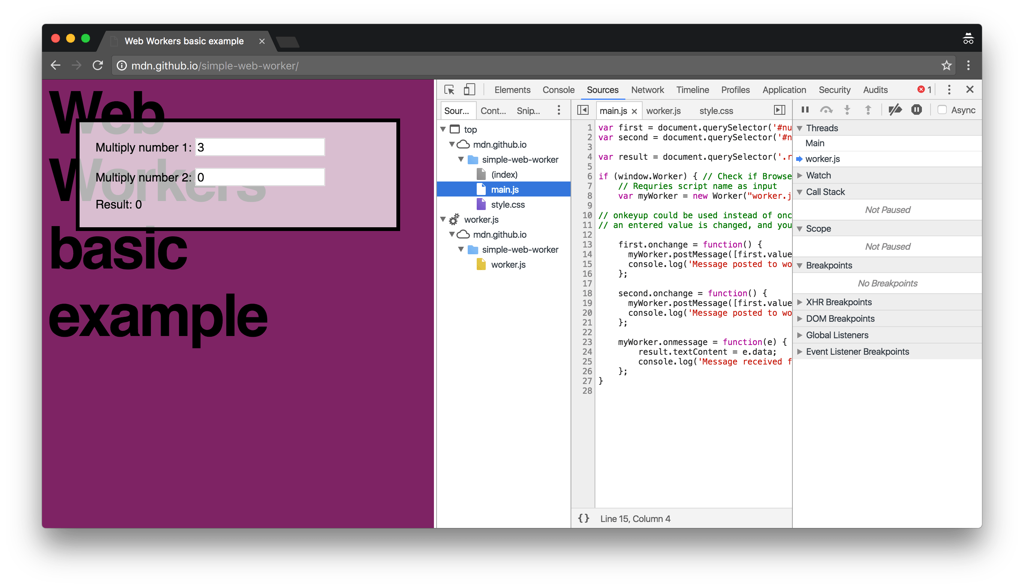1024x588 pixels.
Task: Bookmark this page with the star
Action: (x=946, y=65)
